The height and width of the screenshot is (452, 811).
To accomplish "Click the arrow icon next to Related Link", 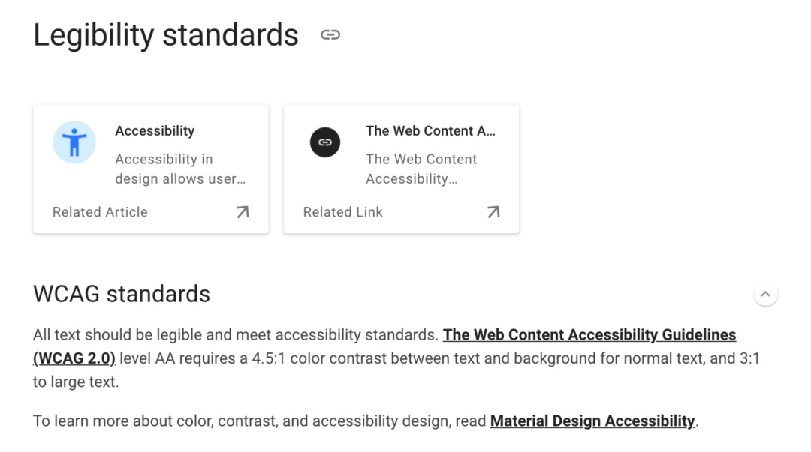I will (493, 212).
